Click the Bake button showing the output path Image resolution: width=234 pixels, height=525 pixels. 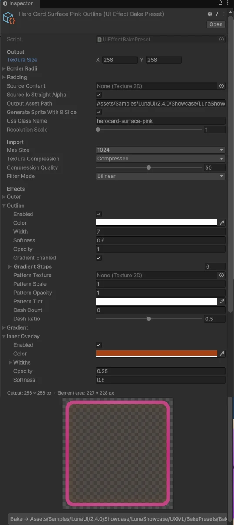point(119,519)
